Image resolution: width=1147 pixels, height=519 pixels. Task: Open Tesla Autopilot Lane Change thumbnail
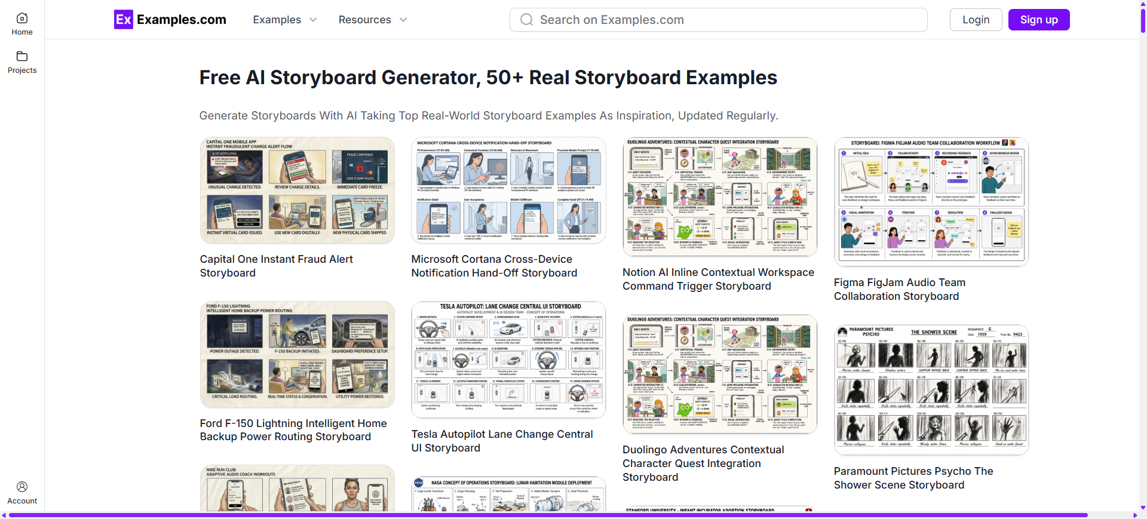pos(508,360)
